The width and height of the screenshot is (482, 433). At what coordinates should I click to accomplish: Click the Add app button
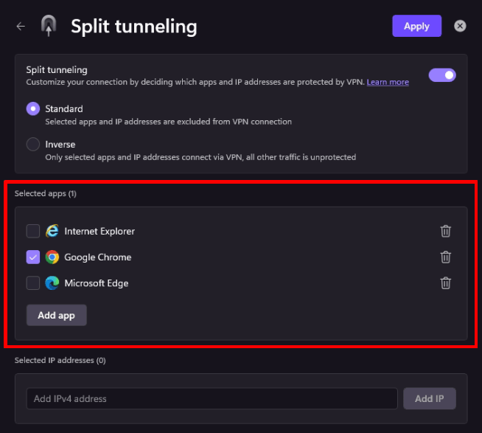pyautogui.click(x=57, y=315)
